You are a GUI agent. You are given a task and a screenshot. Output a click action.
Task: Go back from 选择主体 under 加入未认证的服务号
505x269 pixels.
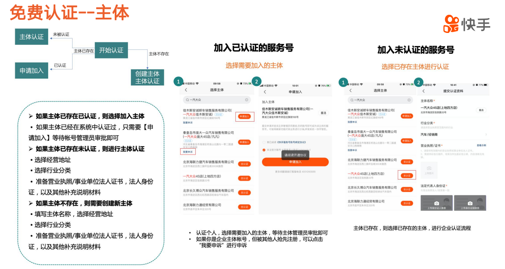[x=351, y=91]
